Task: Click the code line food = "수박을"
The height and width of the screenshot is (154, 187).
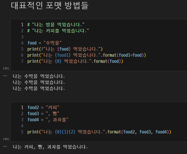Action: pos(44,43)
